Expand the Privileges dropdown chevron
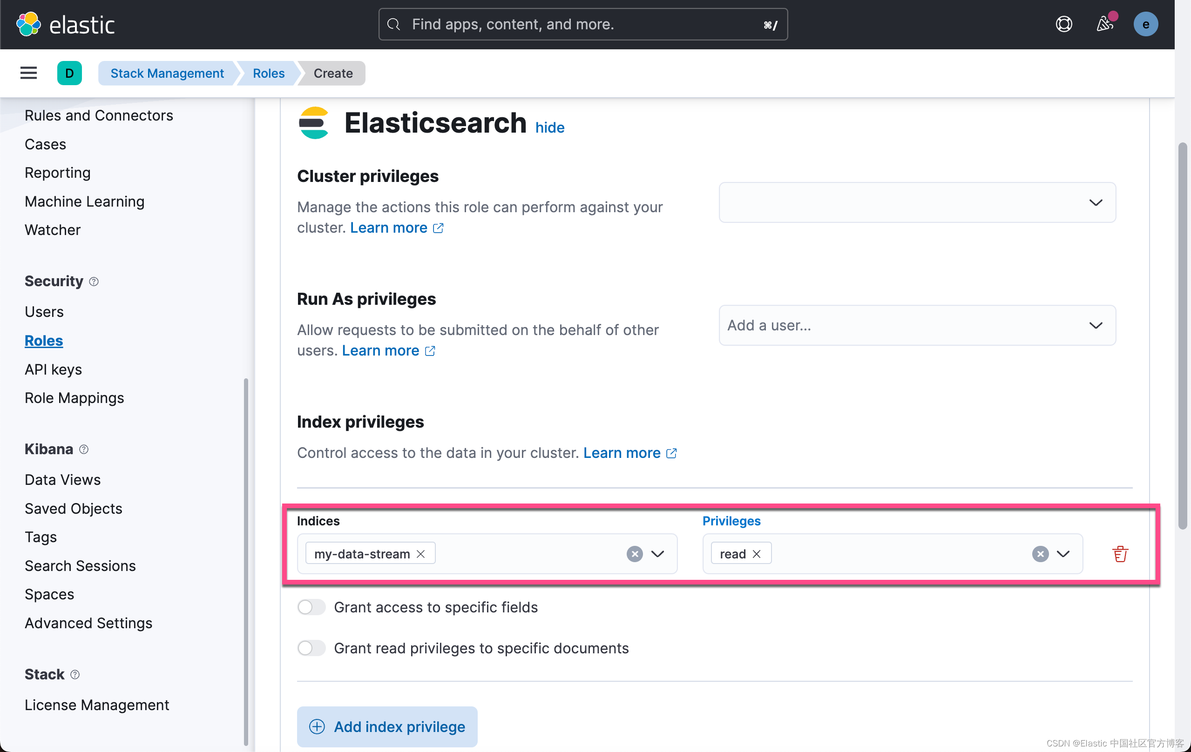This screenshot has width=1191, height=752. (1064, 554)
